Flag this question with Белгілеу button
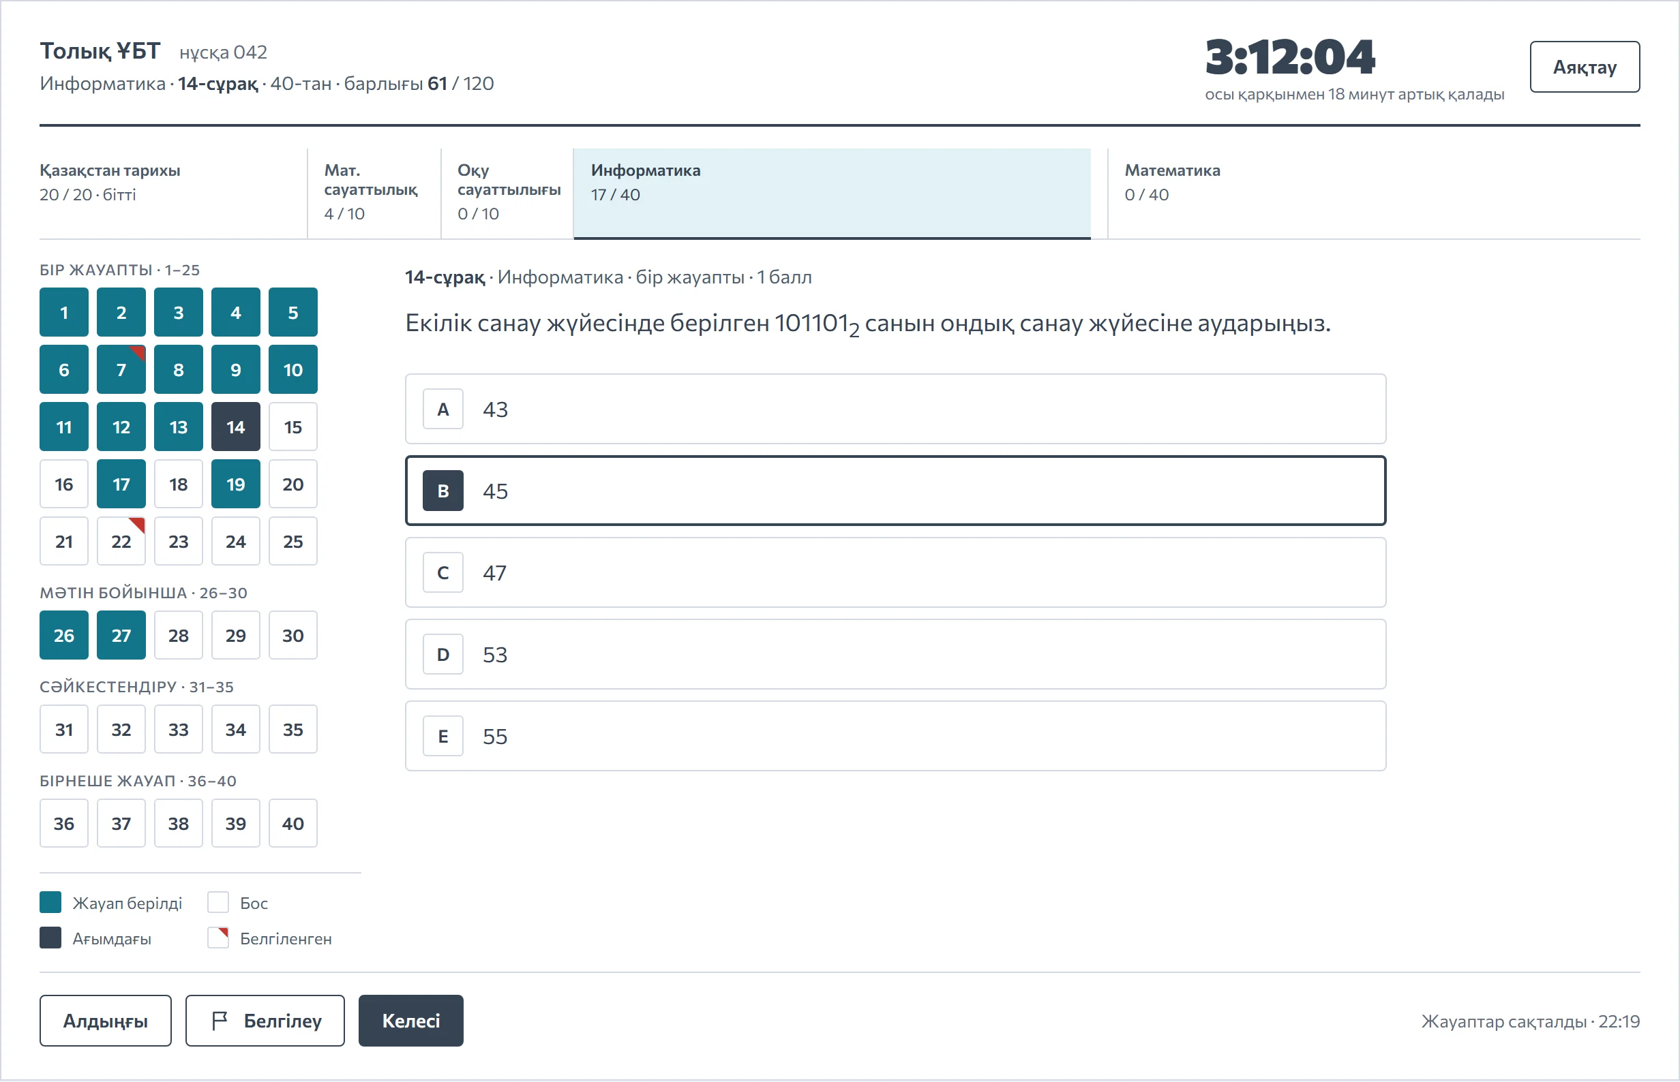Viewport: 1680px width, 1082px height. pos(265,1020)
